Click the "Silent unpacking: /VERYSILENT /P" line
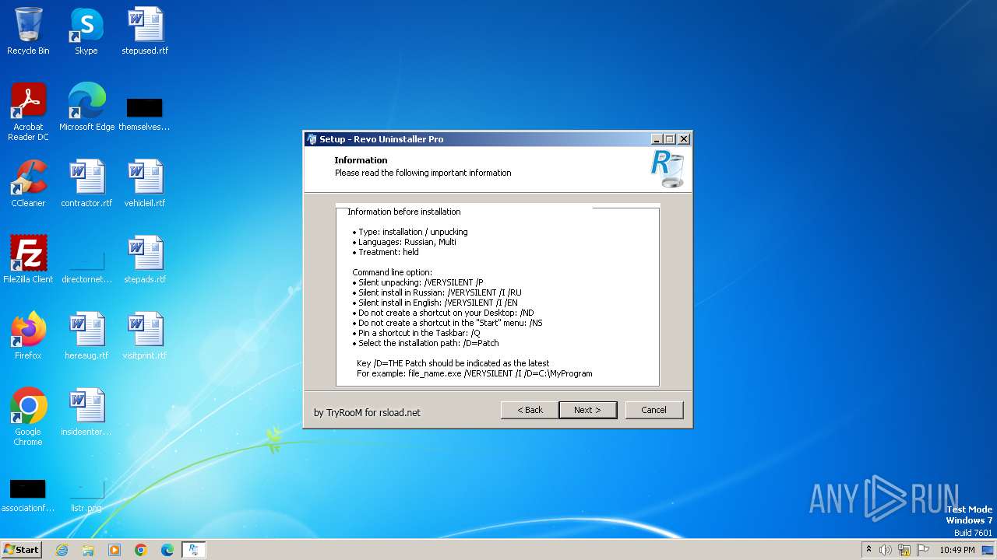997x560 pixels. [417, 282]
